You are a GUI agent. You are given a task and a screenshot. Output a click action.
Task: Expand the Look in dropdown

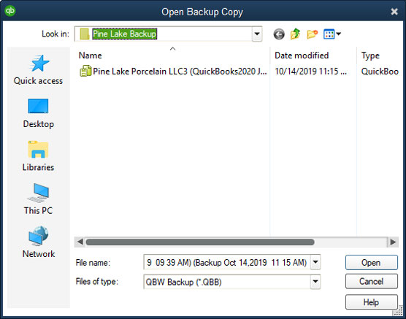point(257,34)
